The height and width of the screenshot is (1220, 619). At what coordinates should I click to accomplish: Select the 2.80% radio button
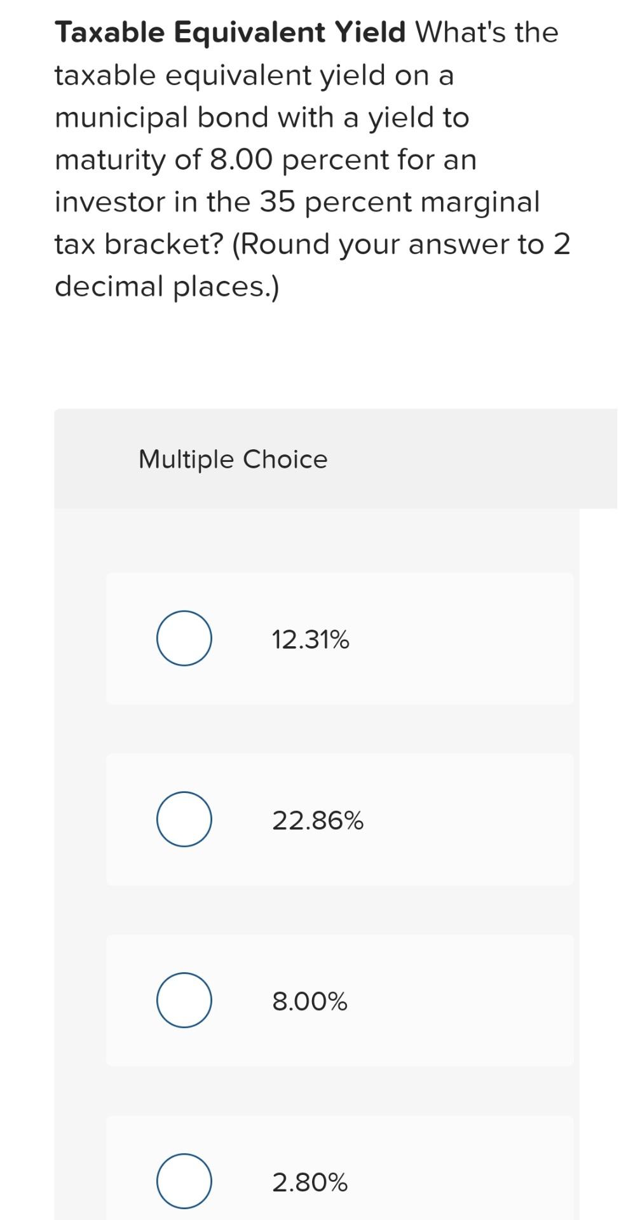click(184, 1181)
